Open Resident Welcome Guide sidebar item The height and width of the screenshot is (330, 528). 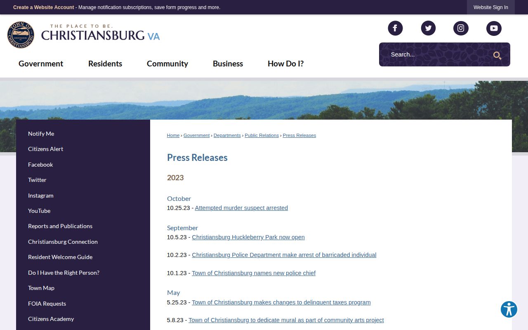pos(60,257)
